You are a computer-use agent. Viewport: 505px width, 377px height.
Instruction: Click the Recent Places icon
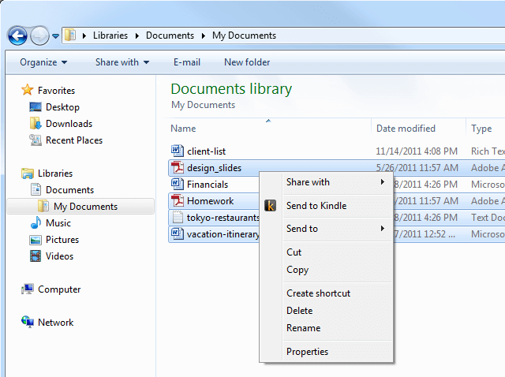36,140
